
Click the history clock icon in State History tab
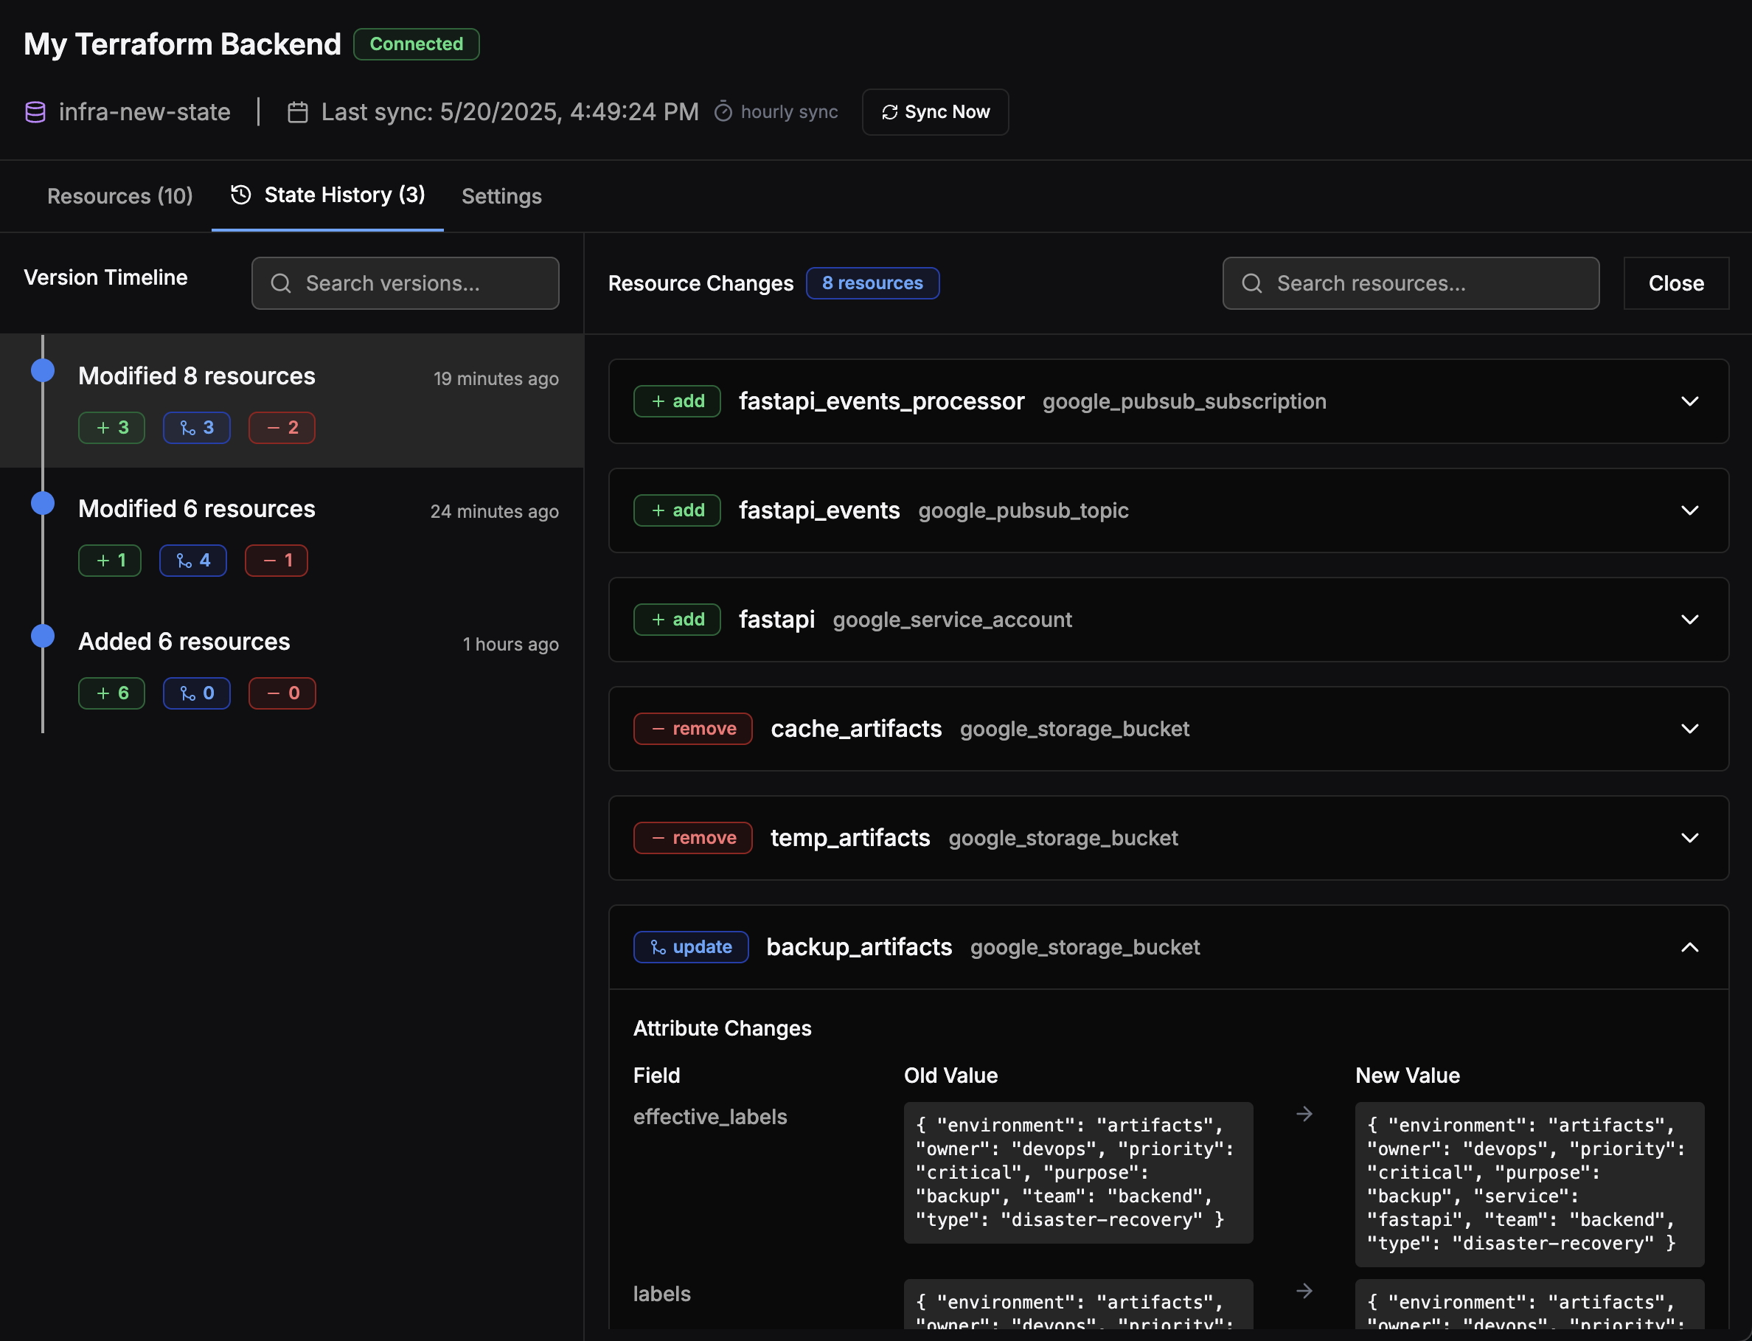pos(241,195)
